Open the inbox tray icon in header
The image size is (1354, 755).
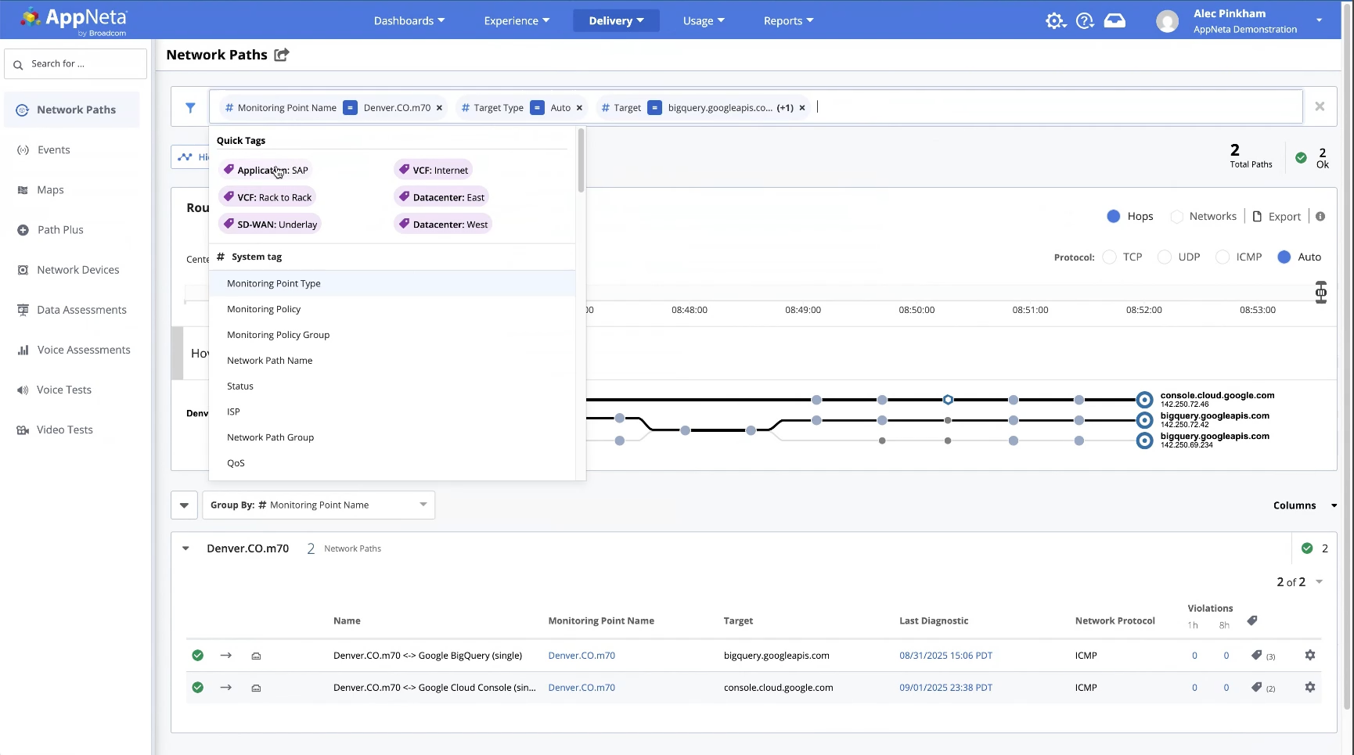pyautogui.click(x=1115, y=21)
